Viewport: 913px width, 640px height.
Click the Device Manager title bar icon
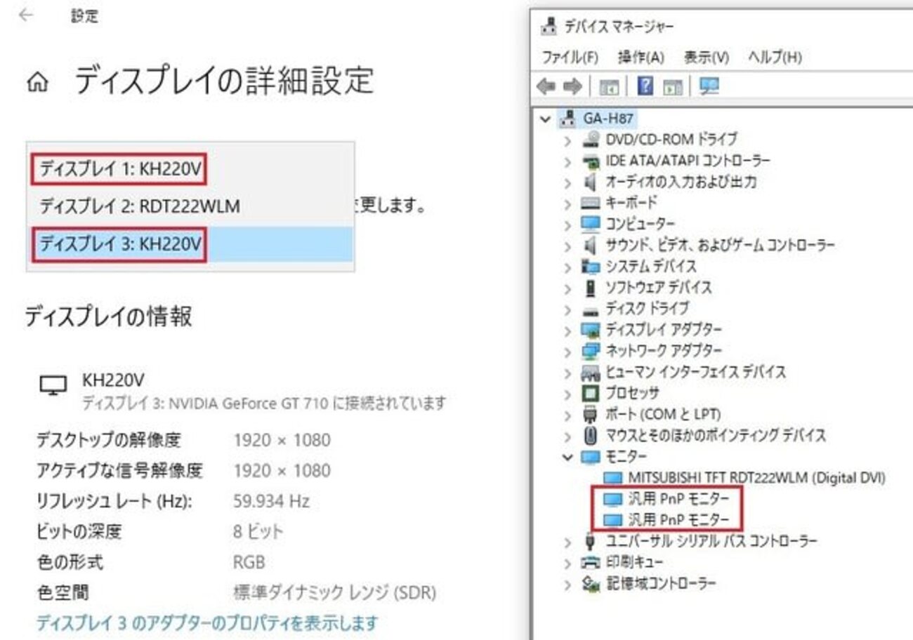tap(549, 27)
